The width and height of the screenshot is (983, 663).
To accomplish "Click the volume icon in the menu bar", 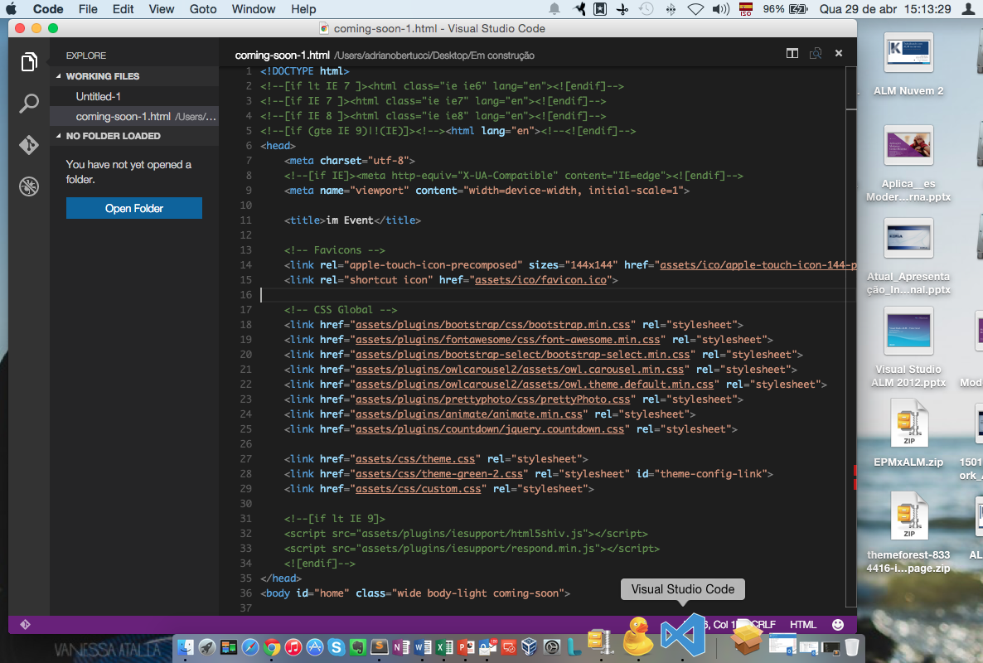I will point(721,9).
